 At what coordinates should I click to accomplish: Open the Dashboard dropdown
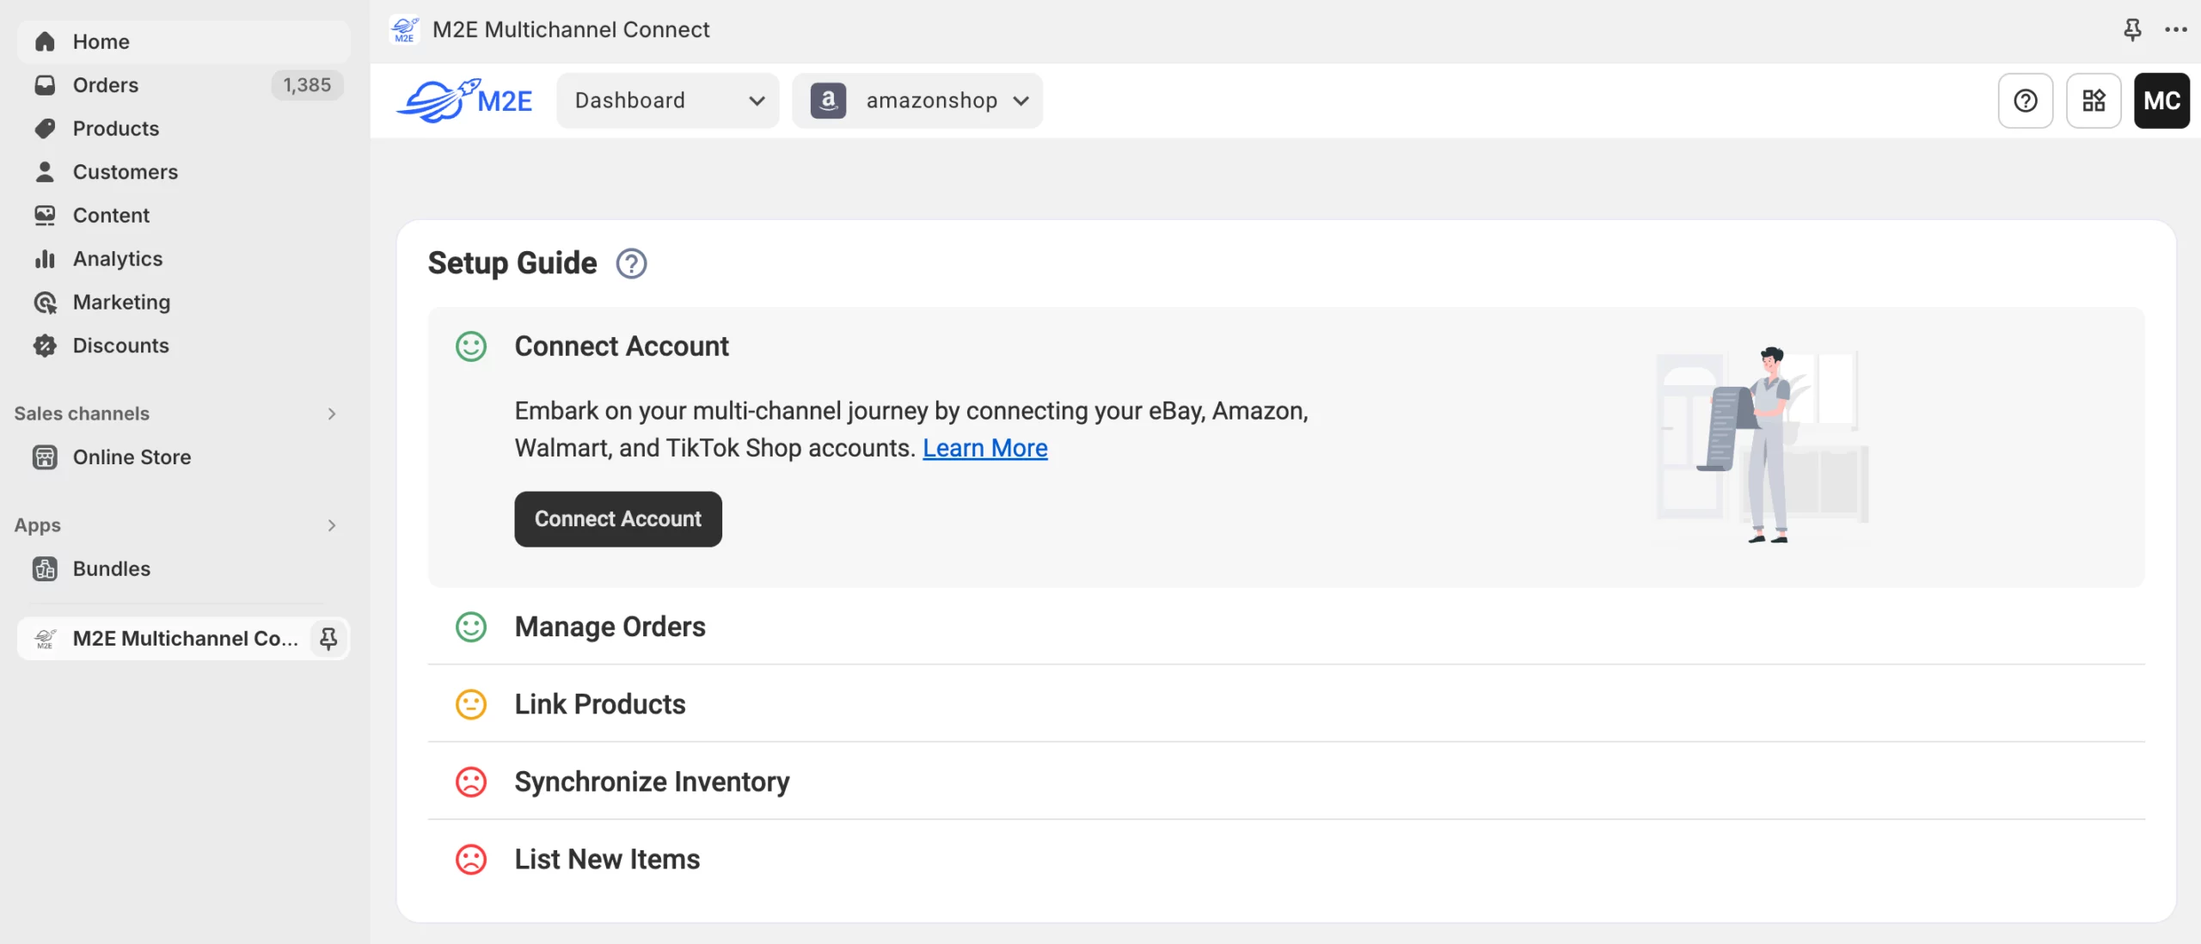pyautogui.click(x=668, y=101)
